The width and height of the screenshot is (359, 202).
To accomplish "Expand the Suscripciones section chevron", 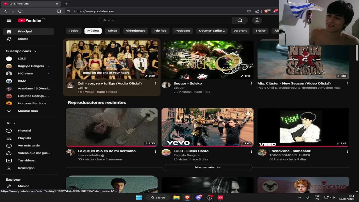I will pos(35,51).
